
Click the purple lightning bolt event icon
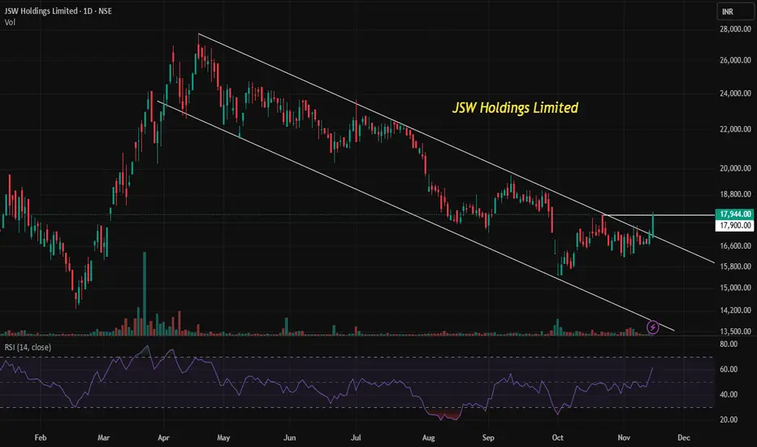click(653, 328)
